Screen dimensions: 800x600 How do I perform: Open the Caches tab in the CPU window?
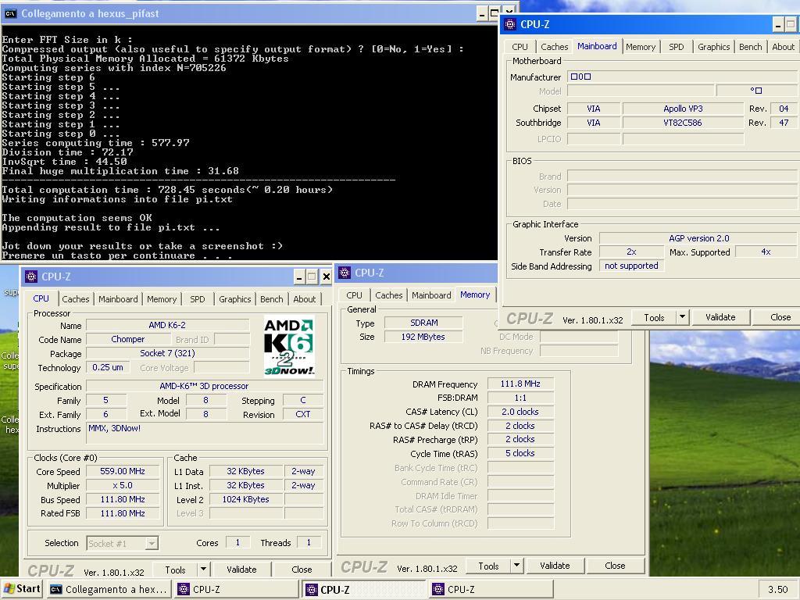[x=76, y=299]
